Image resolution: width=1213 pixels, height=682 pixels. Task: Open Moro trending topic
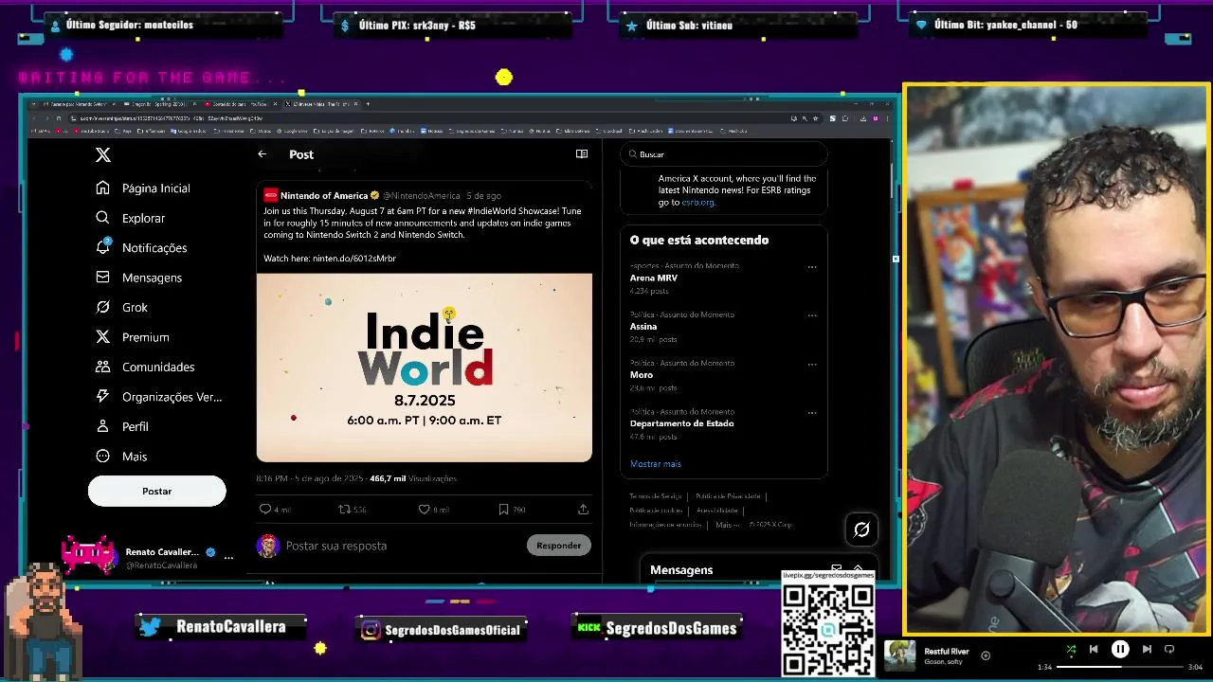(642, 375)
